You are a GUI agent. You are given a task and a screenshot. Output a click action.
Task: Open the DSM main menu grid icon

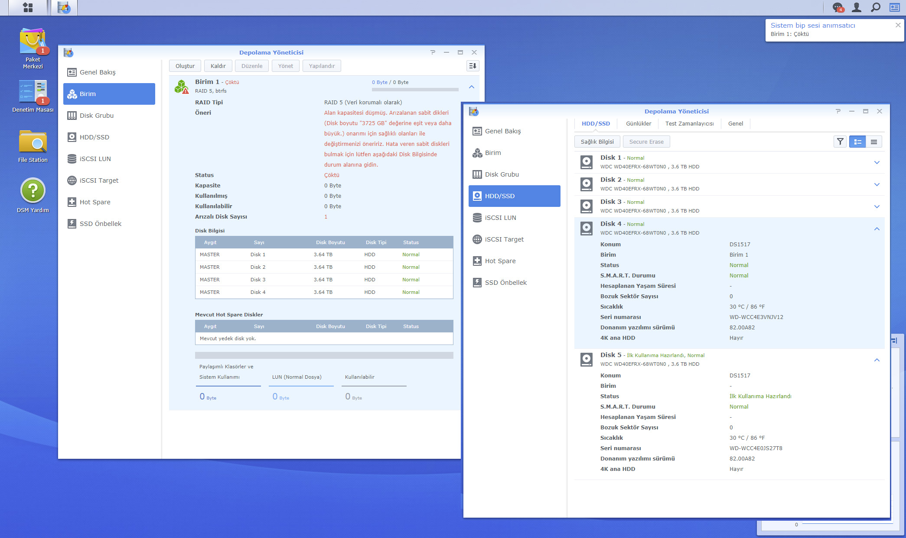point(28,7)
